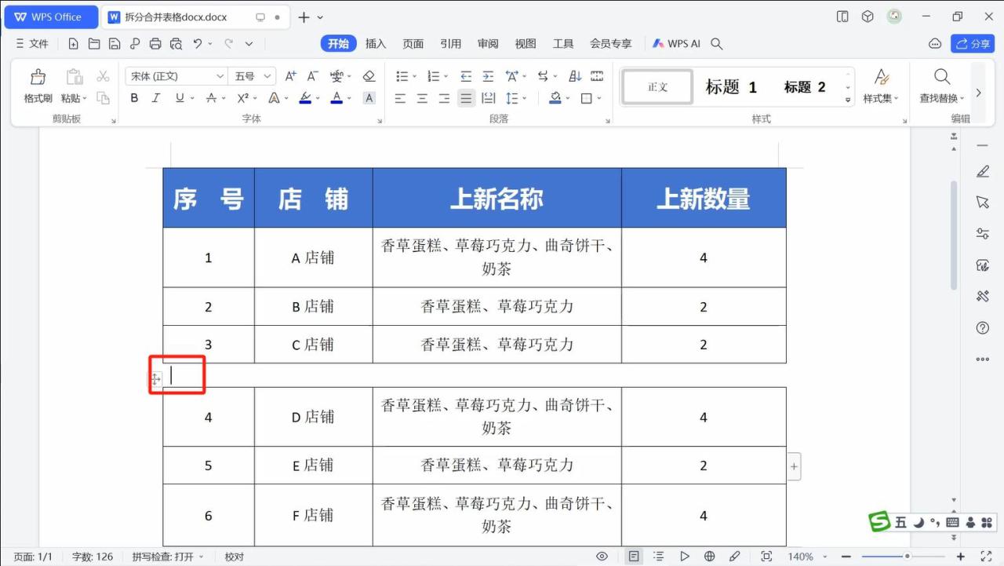1004x566 pixels.
Task: Click the table move handle icon
Action: 156,379
